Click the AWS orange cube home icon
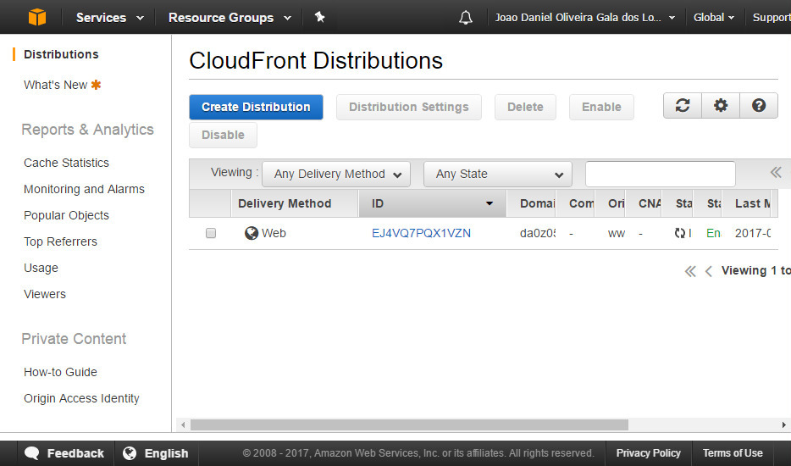791x466 pixels. [x=36, y=17]
